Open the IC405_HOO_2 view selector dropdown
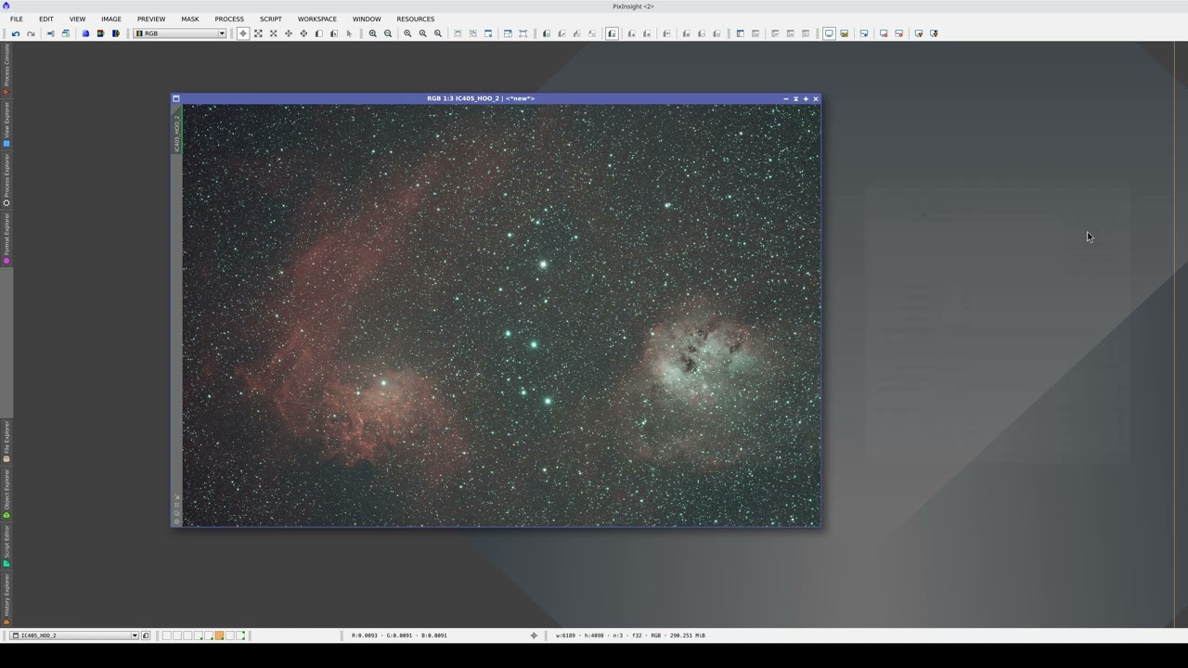The height and width of the screenshot is (668, 1188). click(x=75, y=636)
